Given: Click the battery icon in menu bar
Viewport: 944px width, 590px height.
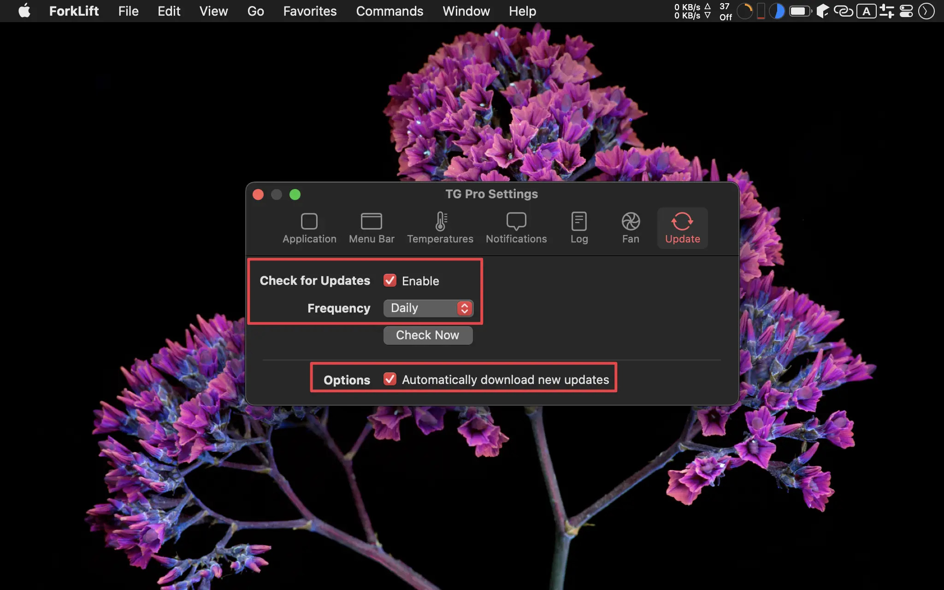Looking at the screenshot, I should 801,11.
